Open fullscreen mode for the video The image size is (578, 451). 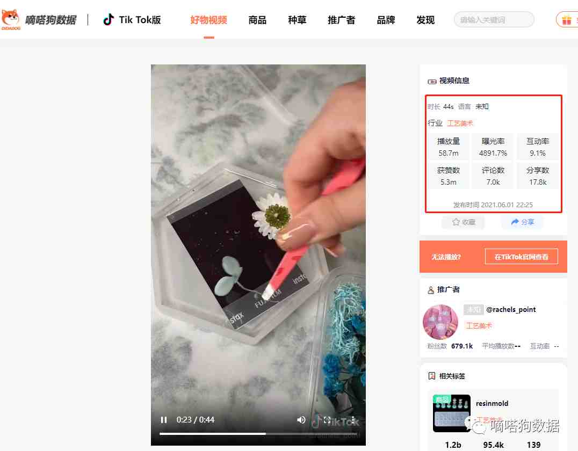(x=327, y=420)
